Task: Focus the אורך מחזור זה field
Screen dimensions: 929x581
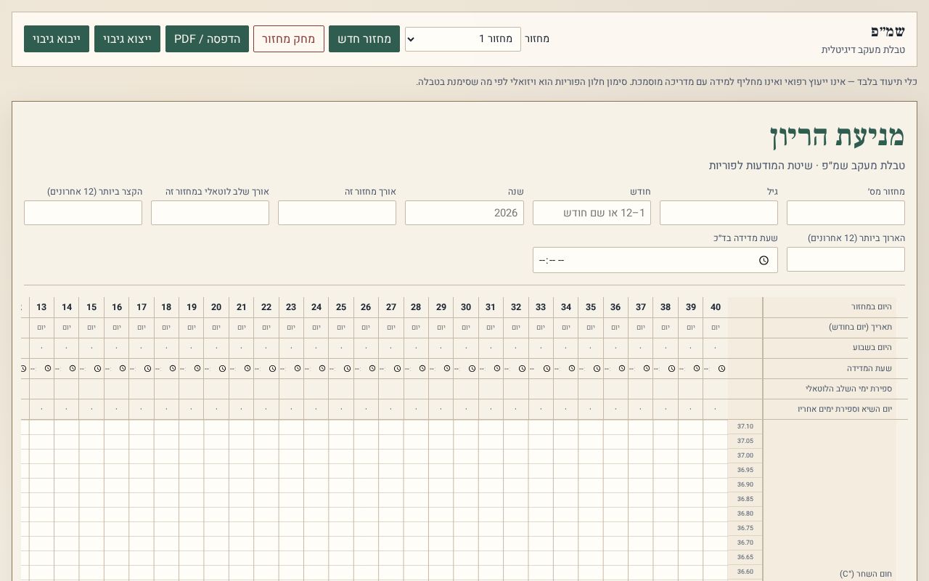Action: [337, 213]
